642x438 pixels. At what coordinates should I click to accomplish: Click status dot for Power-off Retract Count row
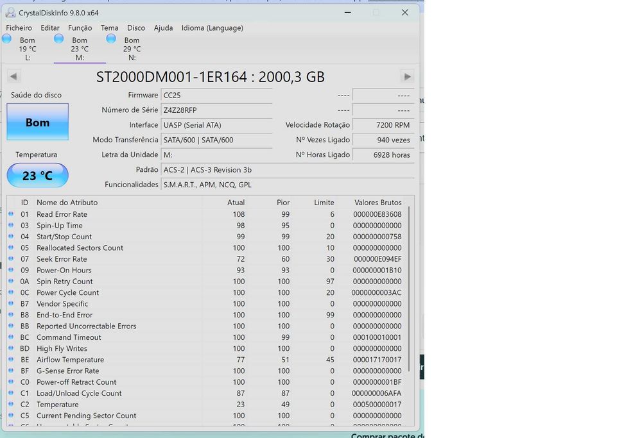click(11, 382)
